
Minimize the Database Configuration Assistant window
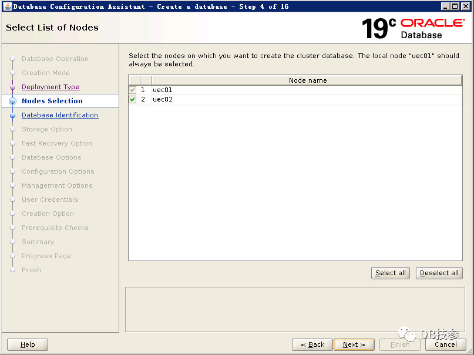pyautogui.click(x=445, y=6)
